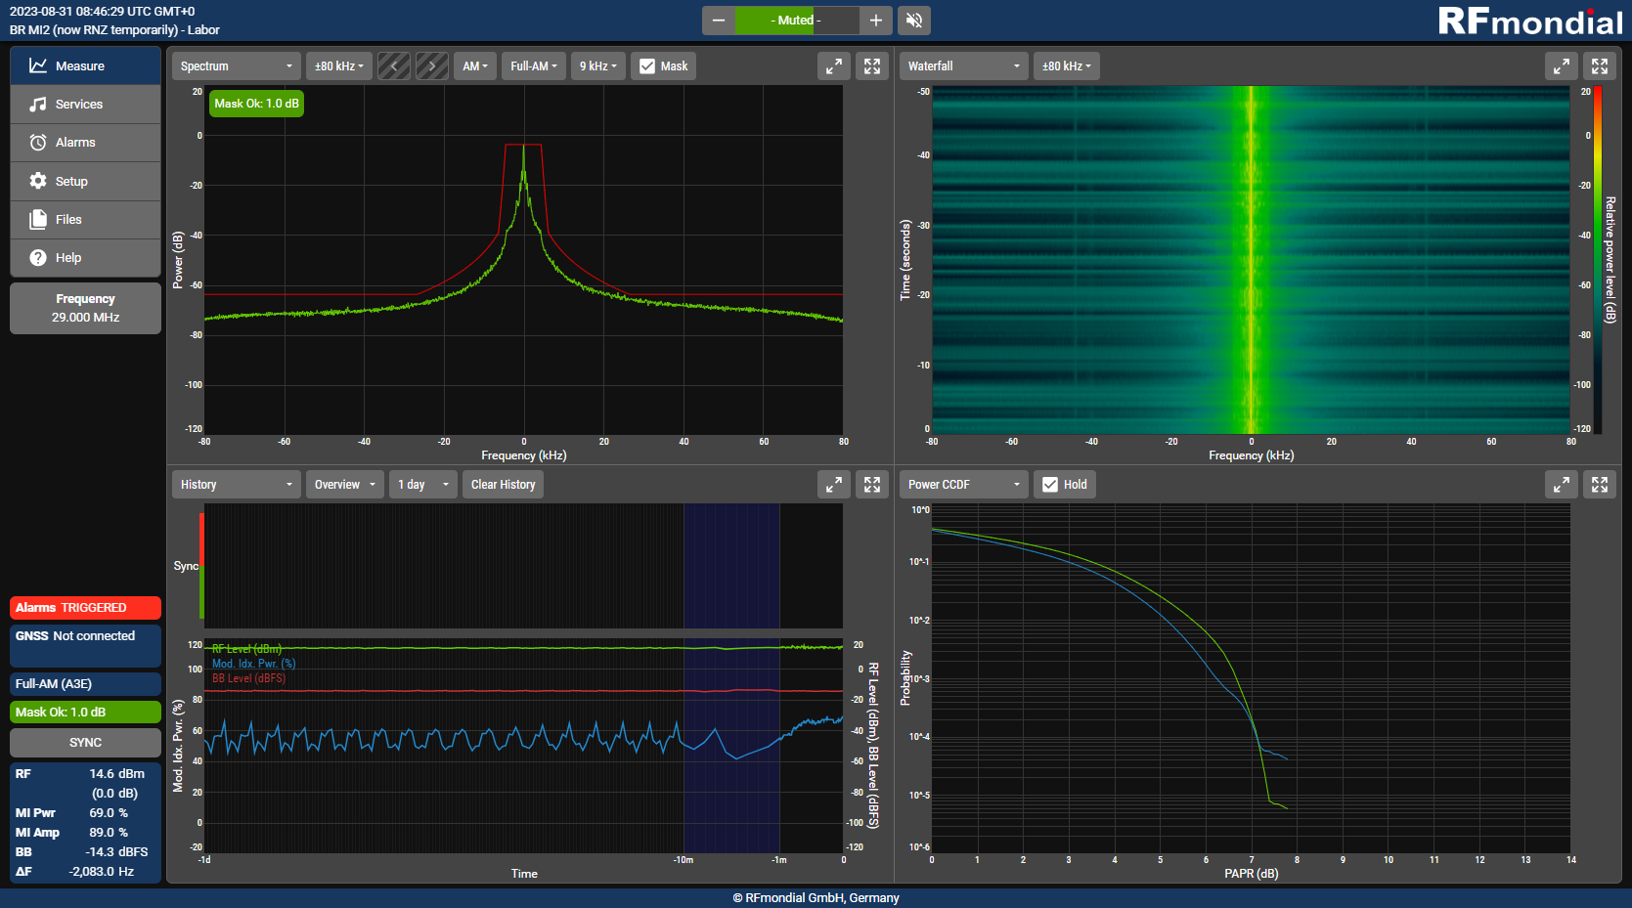Screen dimensions: 1632x908
Task: Click the waterfall relative power color scale
Action: click(1598, 260)
